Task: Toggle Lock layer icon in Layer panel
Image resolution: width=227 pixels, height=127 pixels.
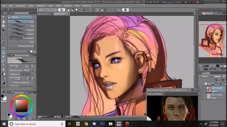Action: click(223, 80)
